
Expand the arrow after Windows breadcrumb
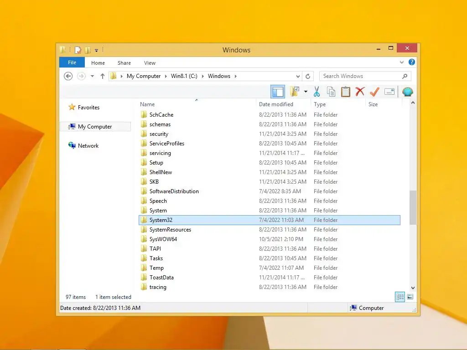pyautogui.click(x=236, y=76)
